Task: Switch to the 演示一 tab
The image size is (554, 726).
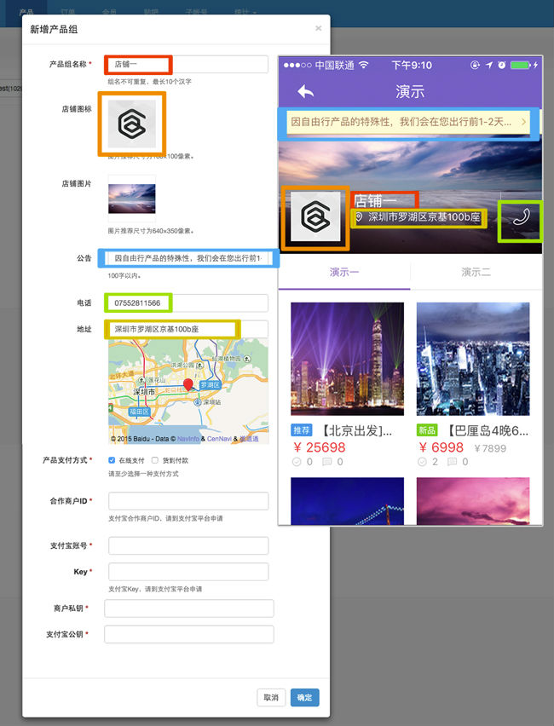Action: (x=344, y=273)
